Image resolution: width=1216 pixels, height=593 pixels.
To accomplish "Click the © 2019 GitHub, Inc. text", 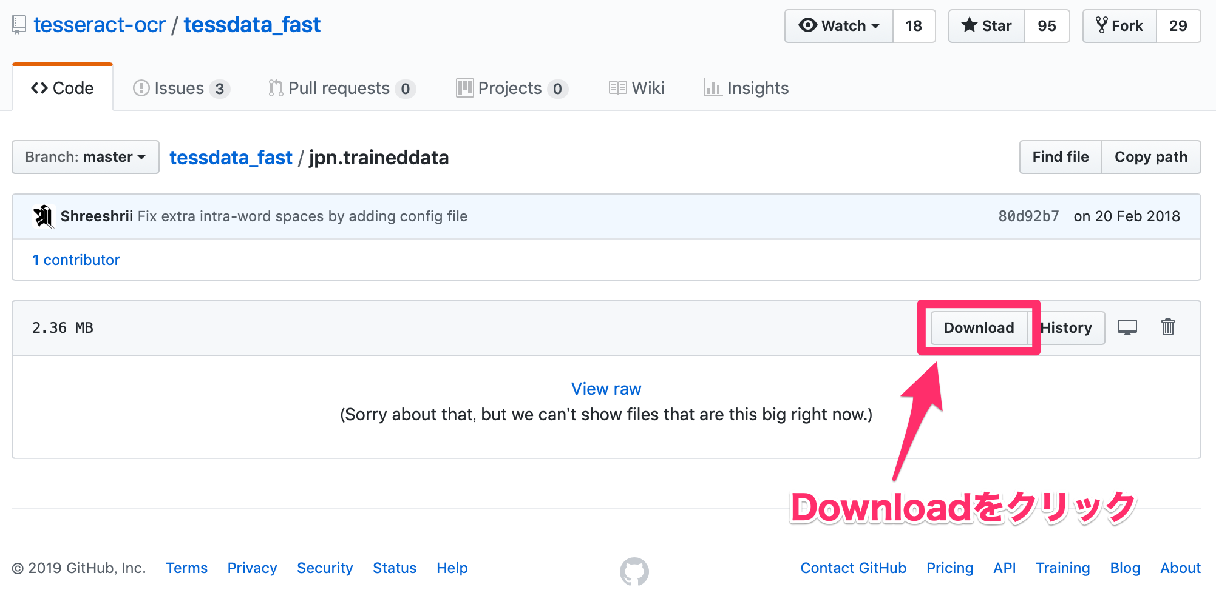I will (x=79, y=568).
